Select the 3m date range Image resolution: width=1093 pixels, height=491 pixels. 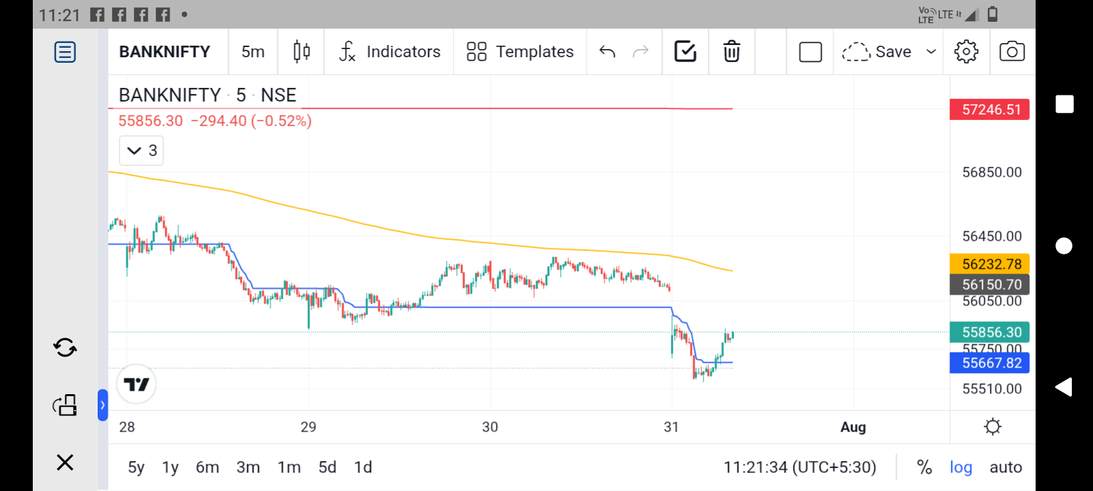248,467
